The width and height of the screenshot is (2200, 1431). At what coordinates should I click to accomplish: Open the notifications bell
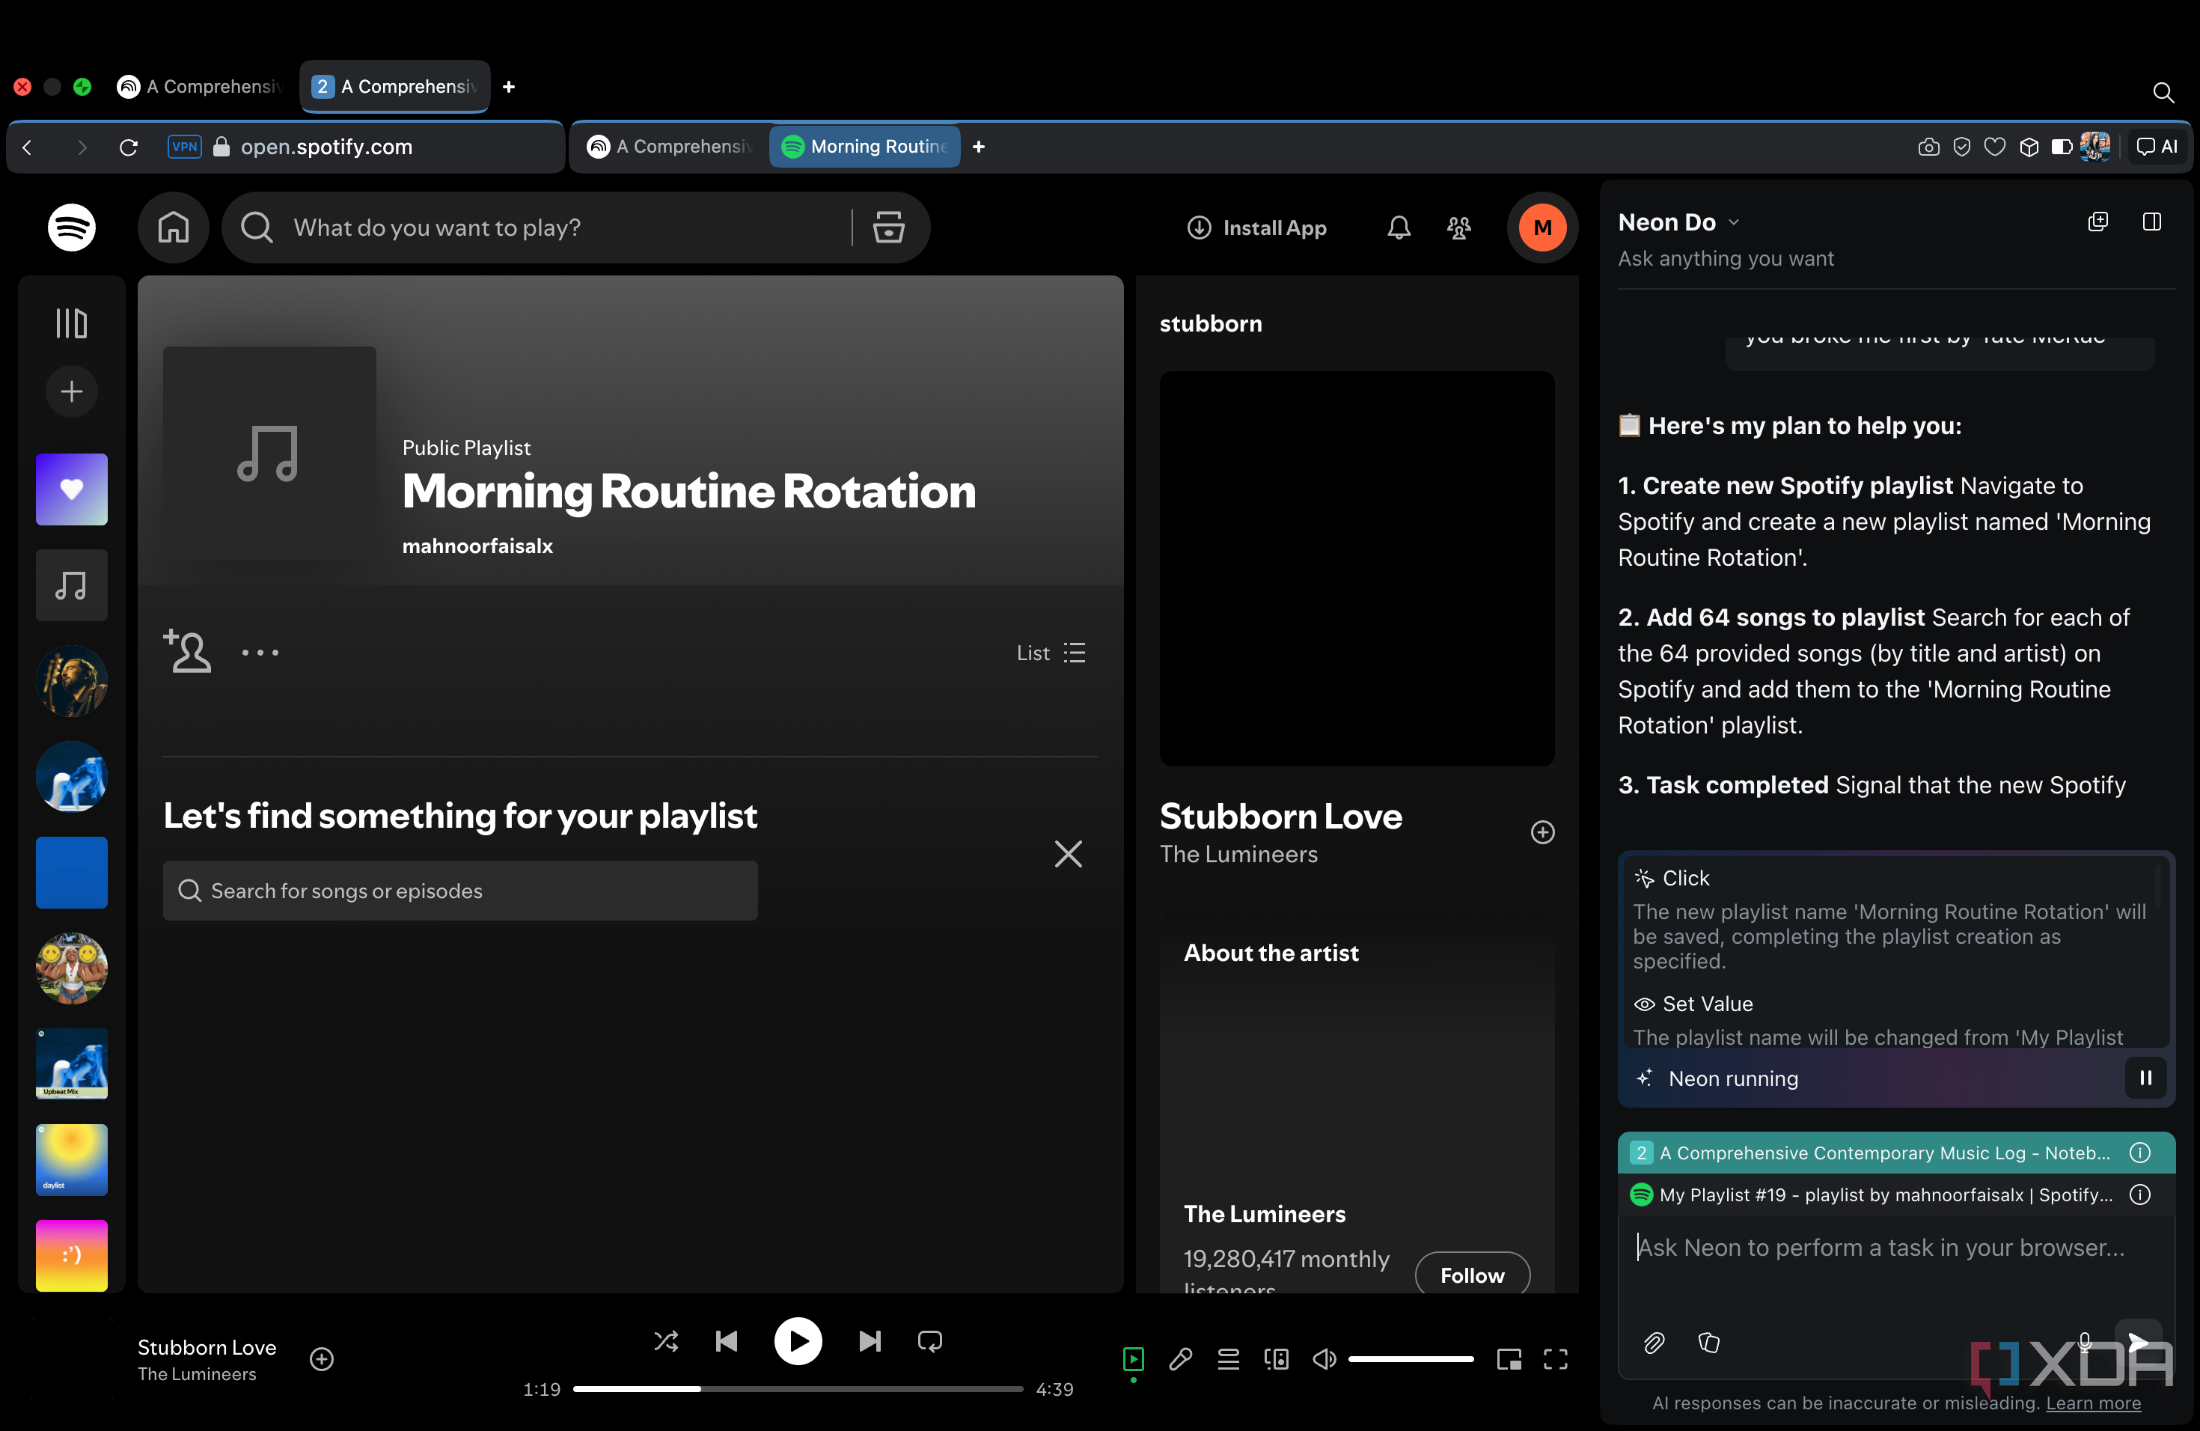[1399, 228]
